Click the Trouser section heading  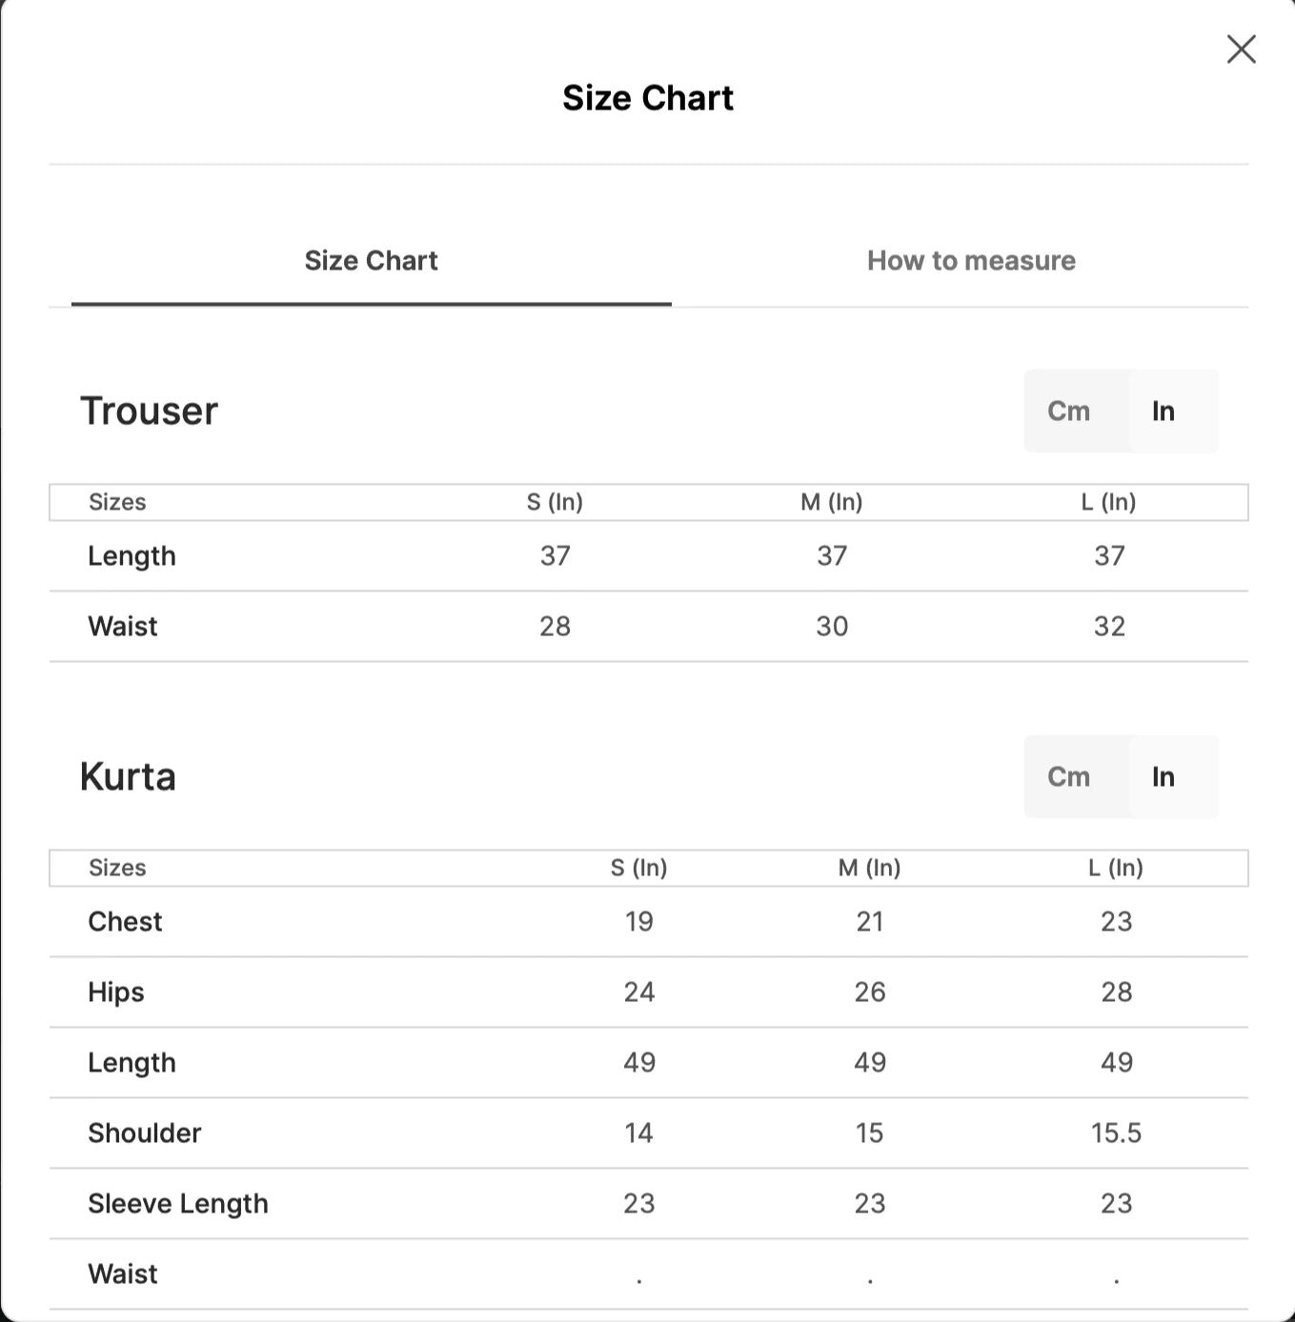(149, 411)
